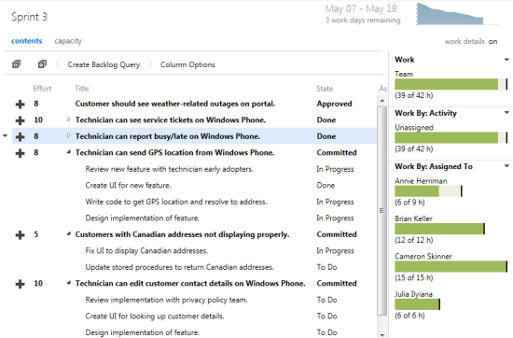The width and height of the screenshot is (513, 338).
Task: Select 'Create UI for new feature.' task
Action: 128,186
